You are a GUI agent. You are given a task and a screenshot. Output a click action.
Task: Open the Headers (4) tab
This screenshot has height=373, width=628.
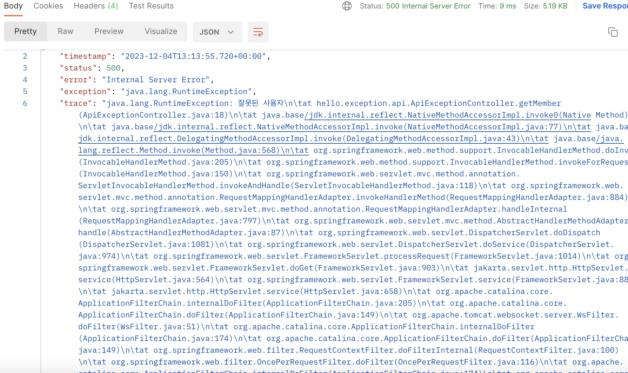click(x=96, y=6)
